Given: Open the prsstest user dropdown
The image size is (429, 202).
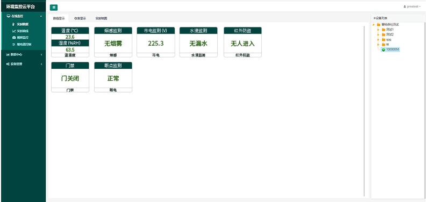Looking at the screenshot, I should (x=412, y=6).
